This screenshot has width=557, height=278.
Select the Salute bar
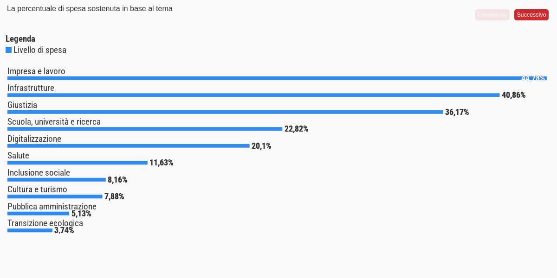pyautogui.click(x=78, y=163)
